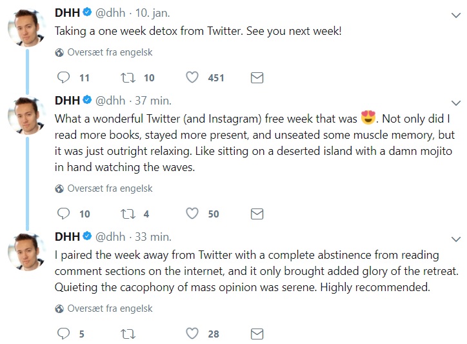
Task: Open the chevron menu on the 33 min. tweet
Action: click(x=457, y=238)
